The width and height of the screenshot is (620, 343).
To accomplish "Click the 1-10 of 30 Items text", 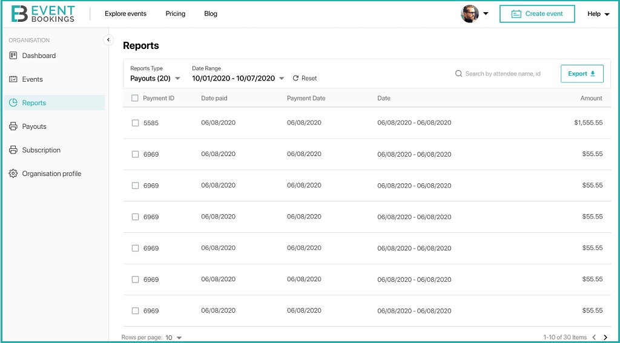I will pos(565,337).
